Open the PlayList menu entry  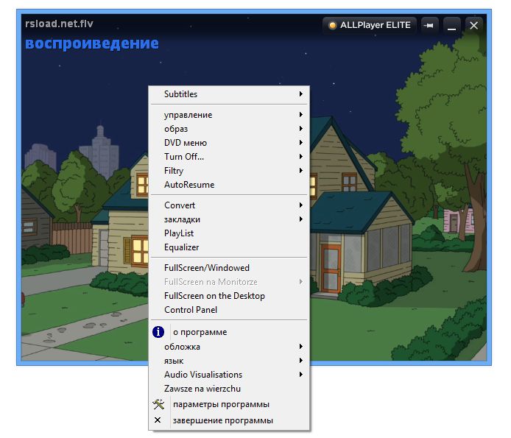pos(229,233)
